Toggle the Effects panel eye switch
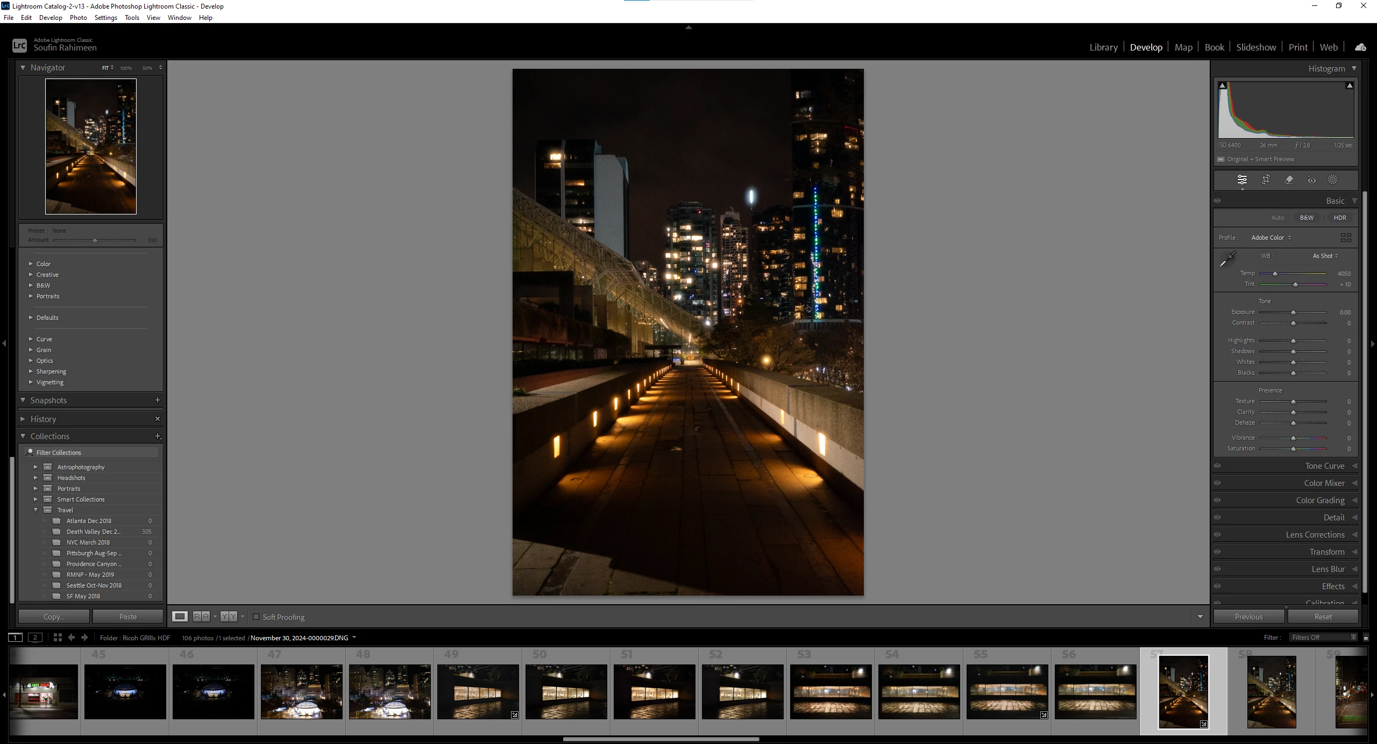The width and height of the screenshot is (1377, 744). click(1217, 586)
